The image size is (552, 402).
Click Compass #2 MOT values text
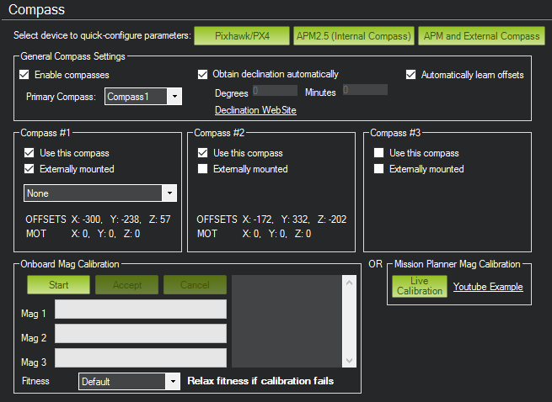click(255, 234)
